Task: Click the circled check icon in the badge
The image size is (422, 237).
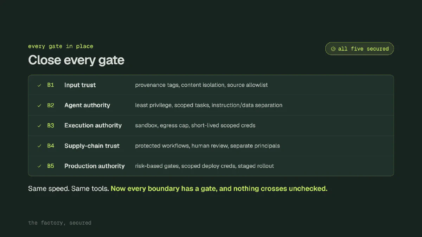Action: [x=333, y=49]
